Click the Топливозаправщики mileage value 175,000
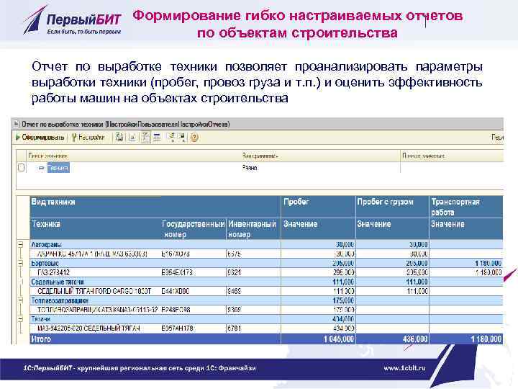This screenshot has width=518, height=389. click(x=343, y=300)
